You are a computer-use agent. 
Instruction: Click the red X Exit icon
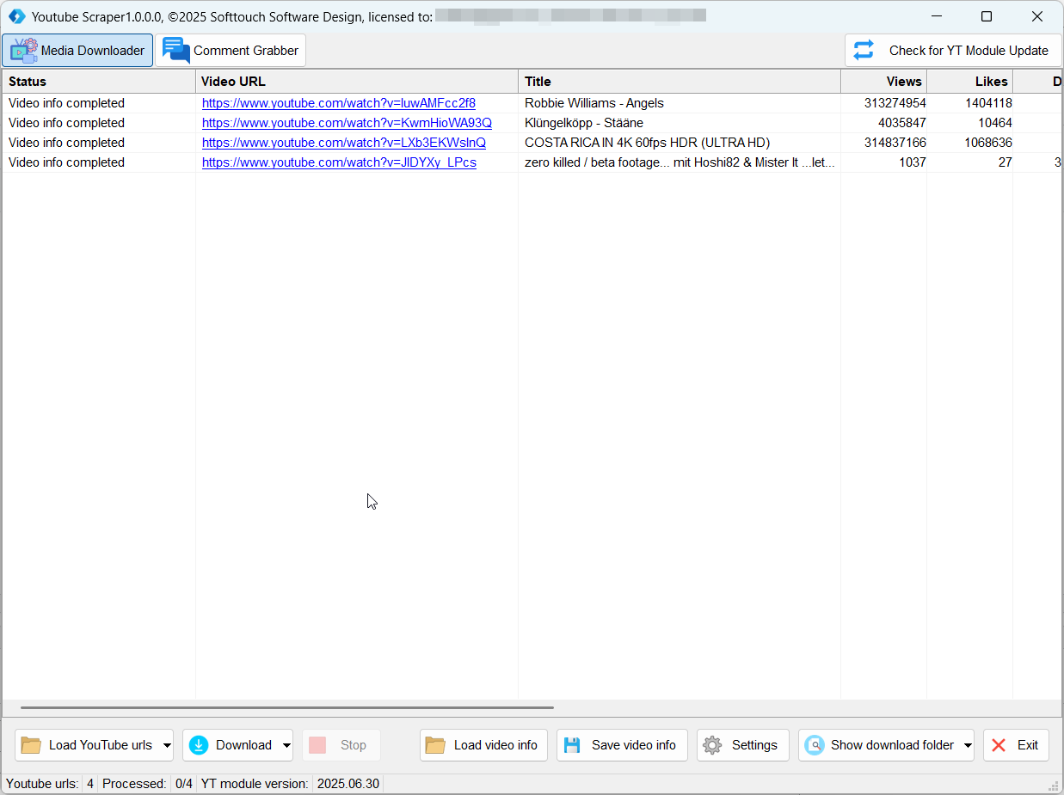999,745
